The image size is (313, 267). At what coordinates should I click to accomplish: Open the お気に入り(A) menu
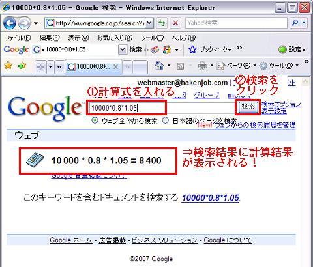pos(115,38)
